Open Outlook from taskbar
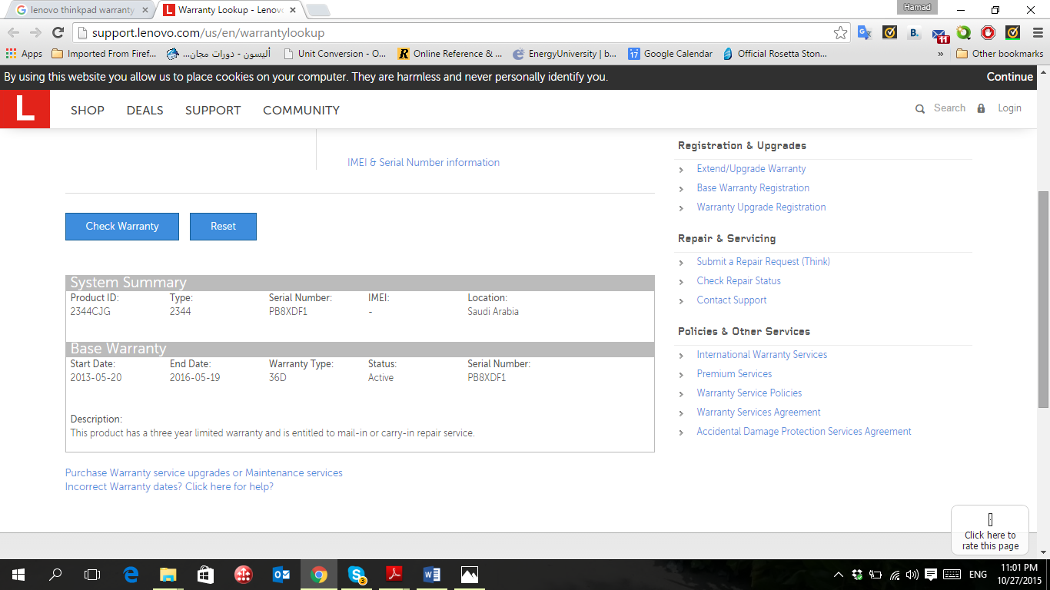Viewport: 1050px width, 590px height. [281, 575]
